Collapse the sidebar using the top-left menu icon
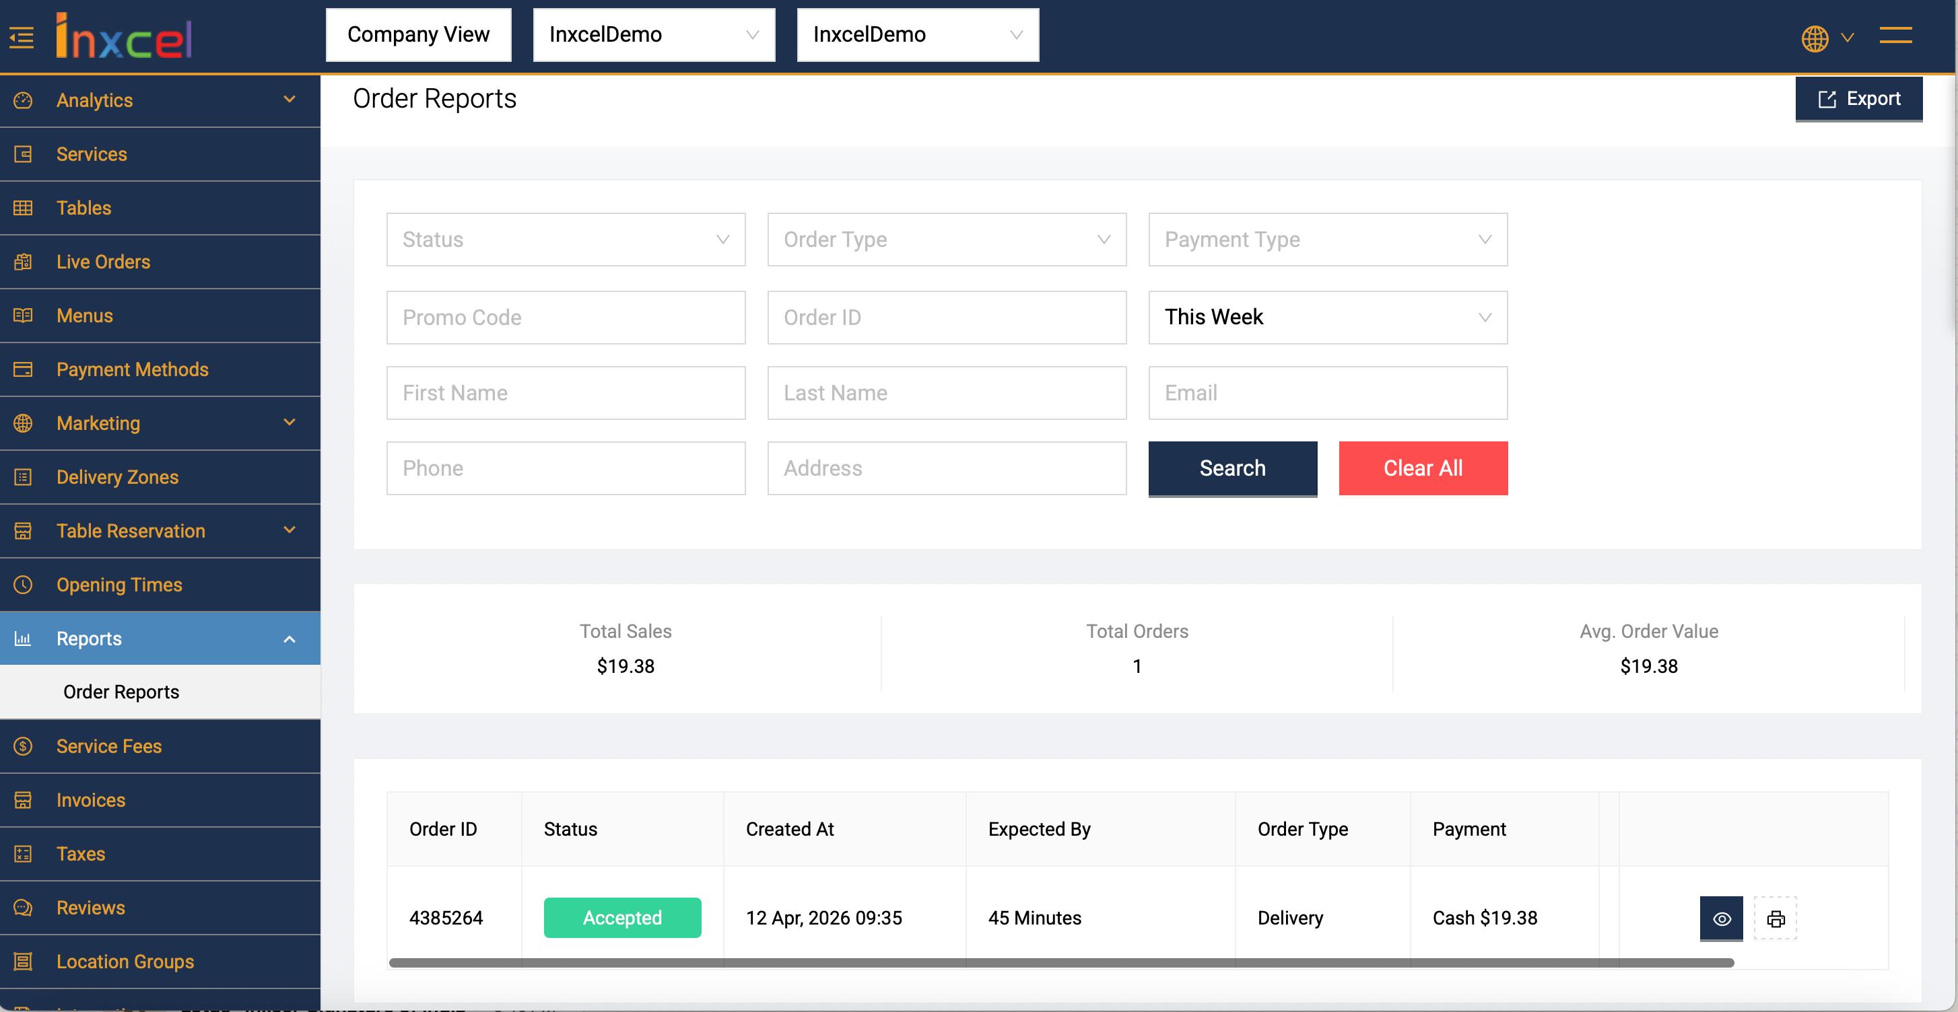 pos(22,36)
